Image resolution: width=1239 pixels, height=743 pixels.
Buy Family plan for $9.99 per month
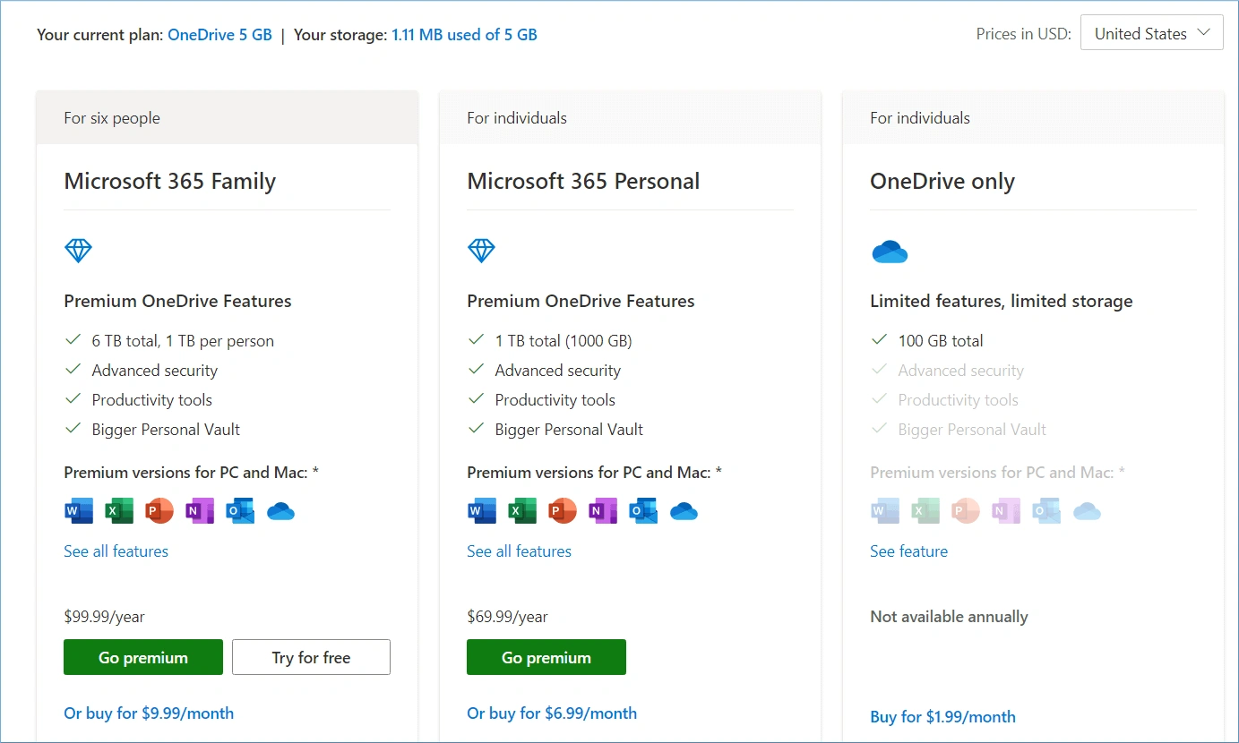[149, 713]
